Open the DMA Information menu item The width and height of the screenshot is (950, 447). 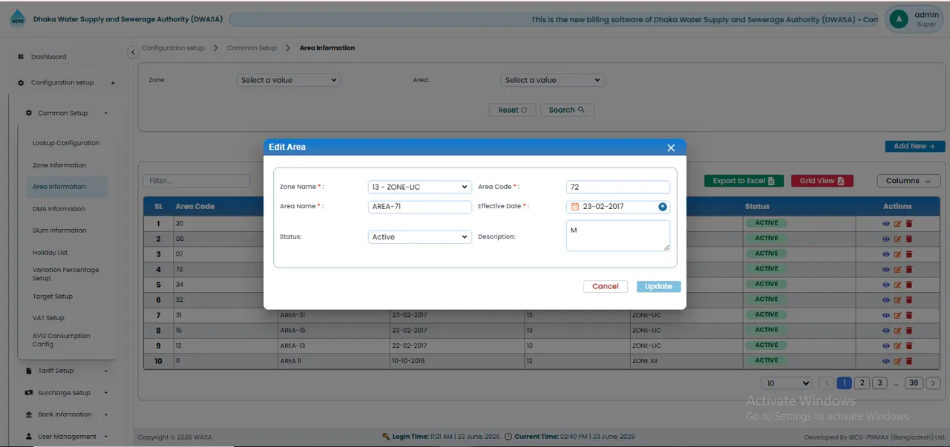point(59,209)
